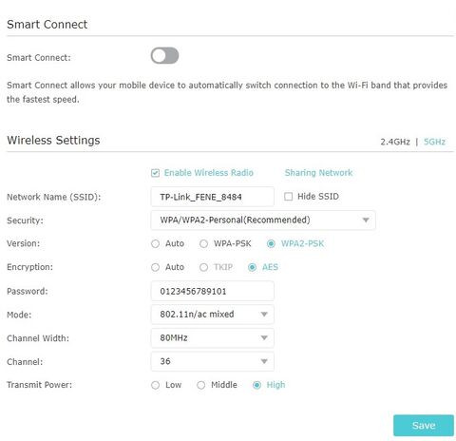The height and width of the screenshot is (441, 456).
Task: Click the Password input field
Action: [x=213, y=291]
